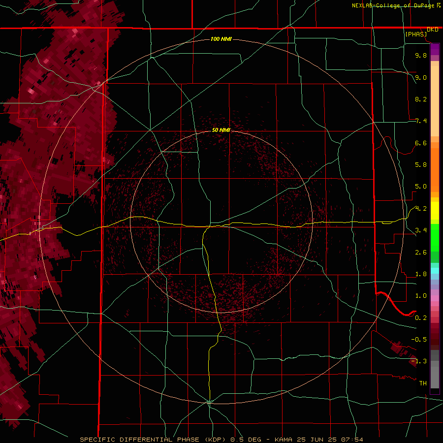Click the 8.2 legend value
Viewport: 443px width, 443px height.
(x=421, y=99)
